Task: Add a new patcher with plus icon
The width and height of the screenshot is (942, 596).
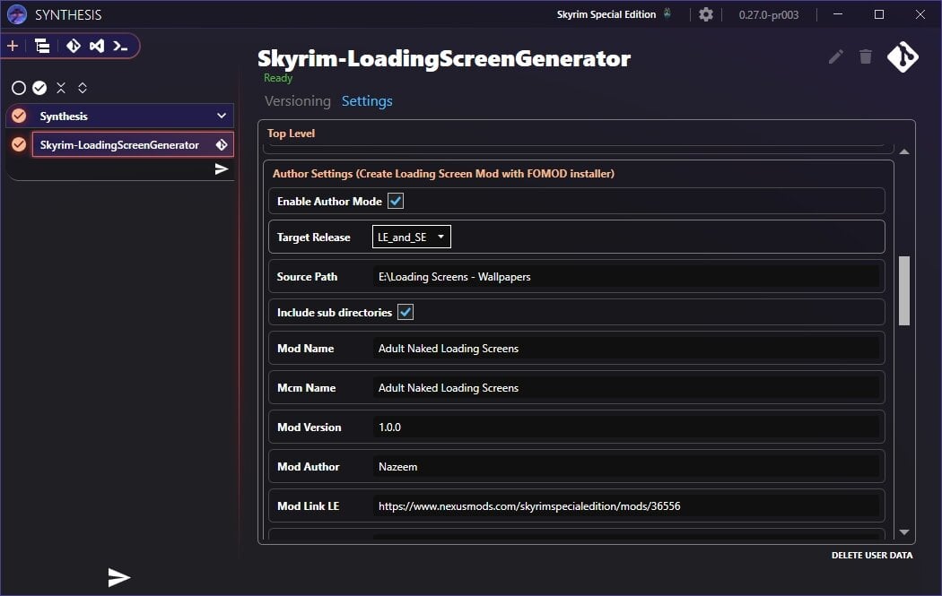Action: [x=13, y=46]
